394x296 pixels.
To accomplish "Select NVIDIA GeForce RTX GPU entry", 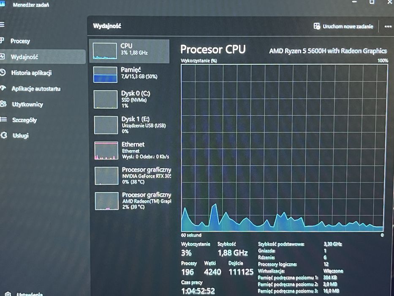I will point(132,175).
